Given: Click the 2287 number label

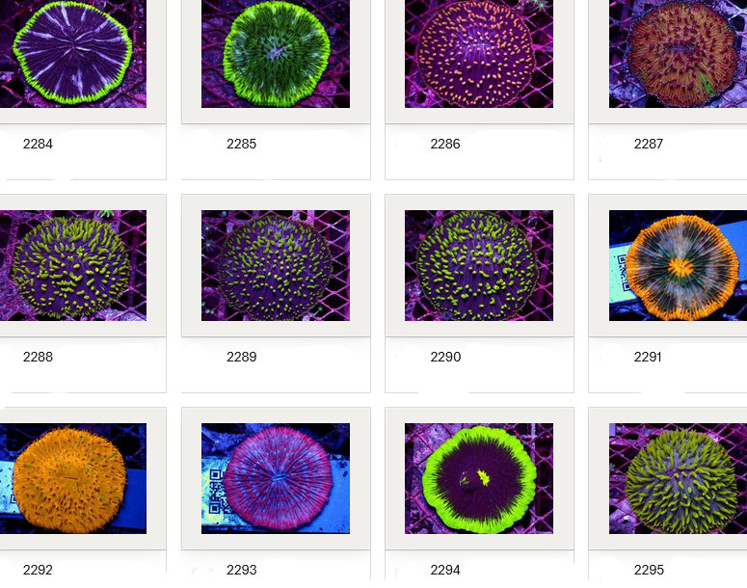Looking at the screenshot, I should point(649,144).
